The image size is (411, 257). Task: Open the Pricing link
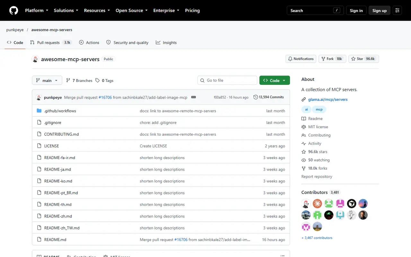[192, 11]
